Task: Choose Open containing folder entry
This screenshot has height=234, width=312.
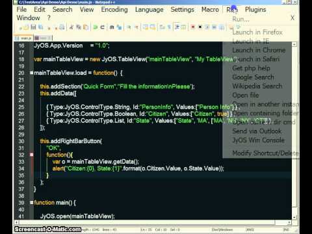Action: (265, 113)
